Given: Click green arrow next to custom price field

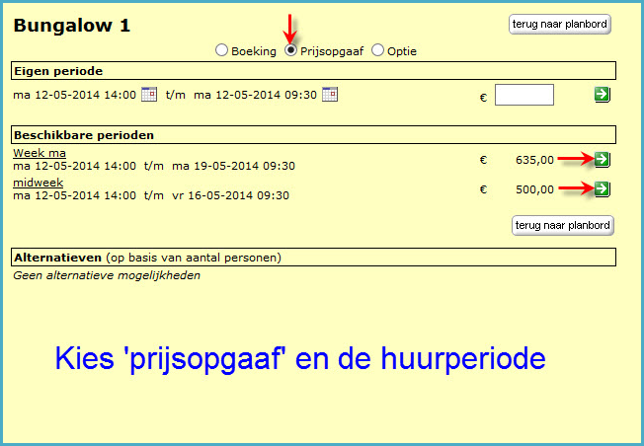Looking at the screenshot, I should (x=603, y=95).
